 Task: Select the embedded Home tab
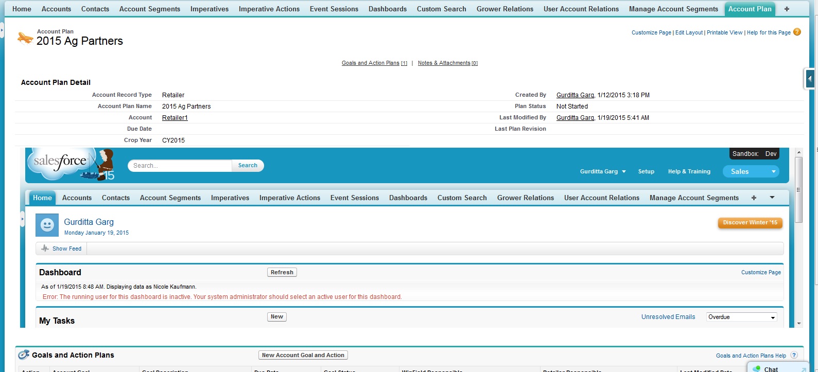coord(42,198)
